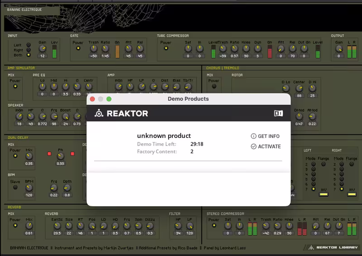Click the Reverb Filter HP knob

(x=178, y=226)
